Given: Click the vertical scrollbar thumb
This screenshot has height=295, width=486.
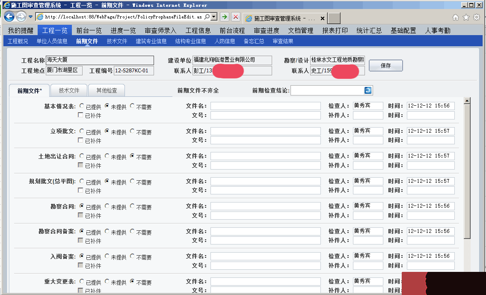Looking at the screenshot, I should point(467,171).
